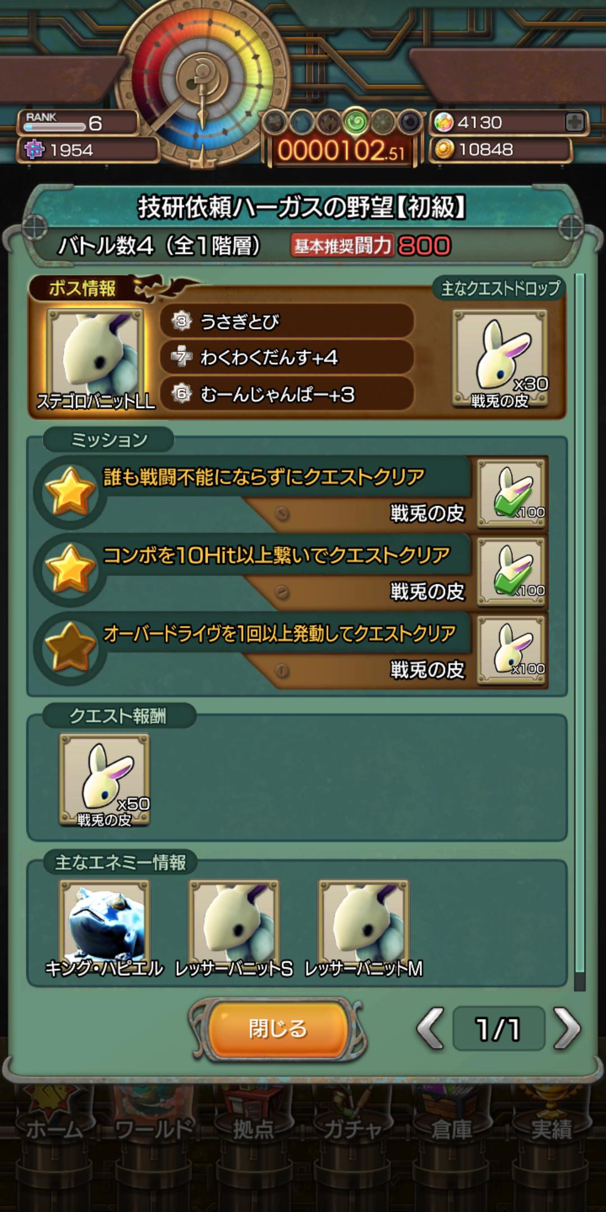Tap the 戦兎の皮 x30 quest drop icon

click(501, 358)
